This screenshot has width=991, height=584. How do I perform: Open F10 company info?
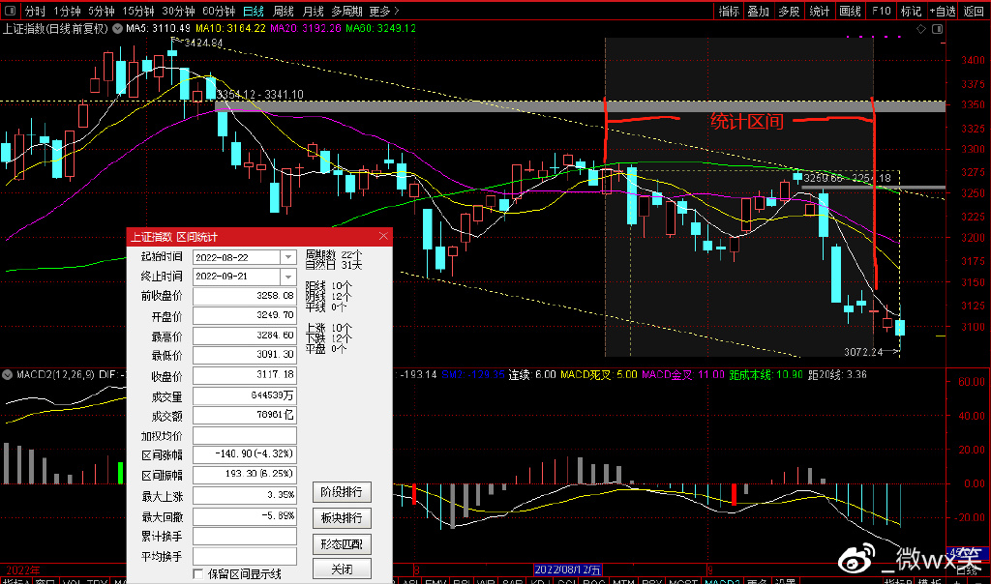[x=880, y=12]
